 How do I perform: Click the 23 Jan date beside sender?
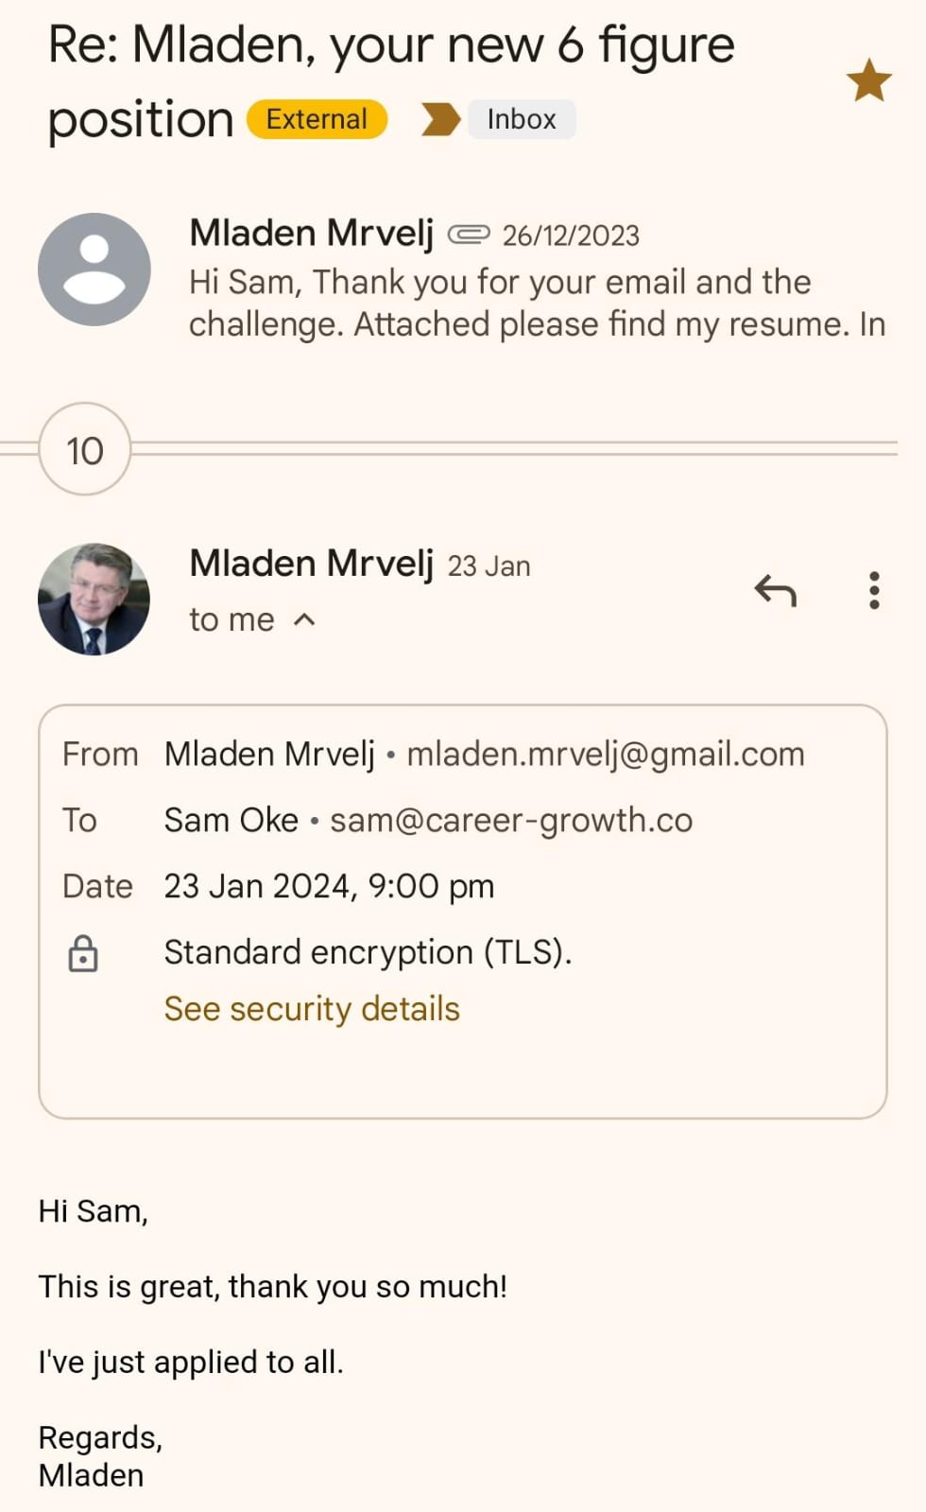(x=489, y=566)
